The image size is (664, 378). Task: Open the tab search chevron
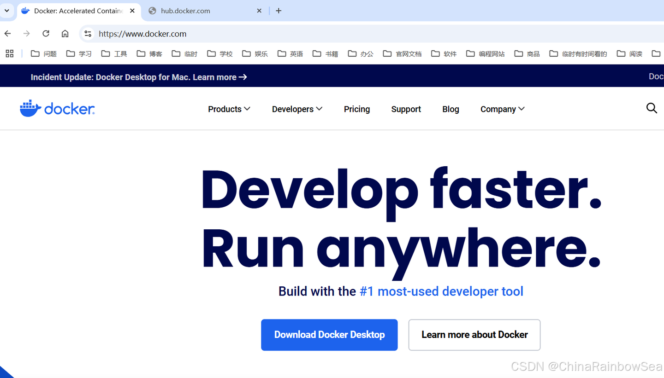click(x=6, y=10)
